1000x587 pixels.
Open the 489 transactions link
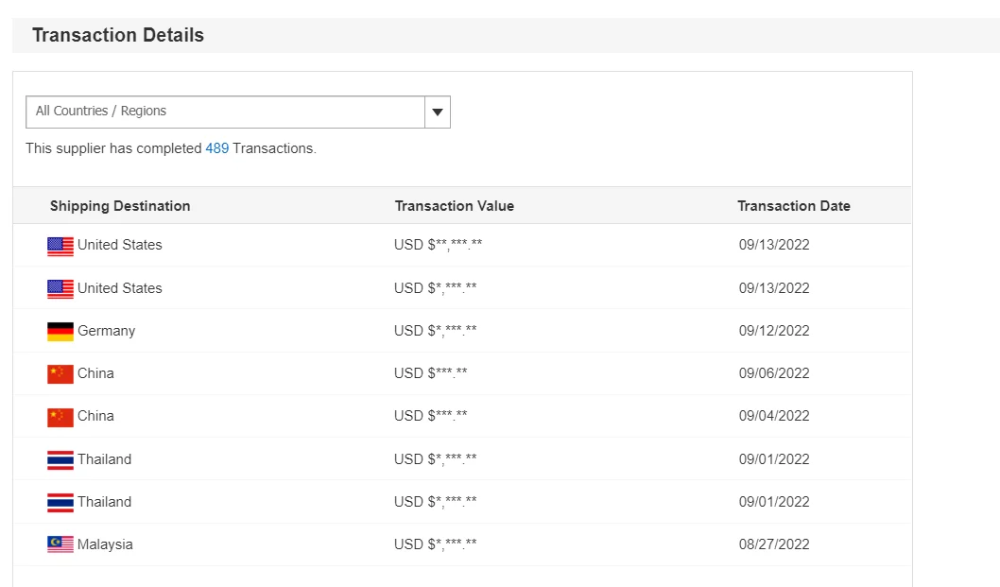pyautogui.click(x=216, y=148)
